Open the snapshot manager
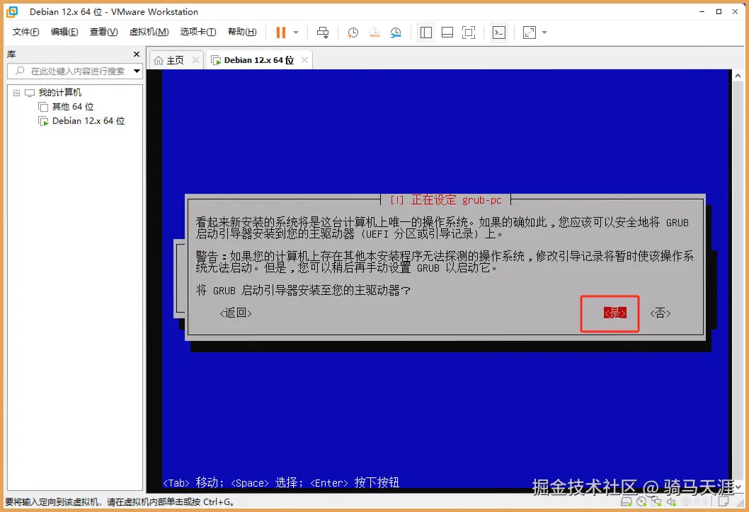Viewport: 749px width, 512px height. click(x=396, y=32)
